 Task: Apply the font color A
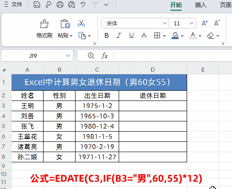[x=193, y=36]
